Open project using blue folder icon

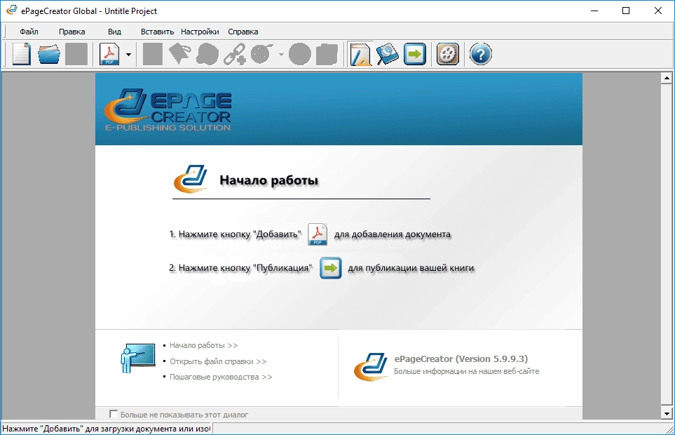[x=49, y=54]
